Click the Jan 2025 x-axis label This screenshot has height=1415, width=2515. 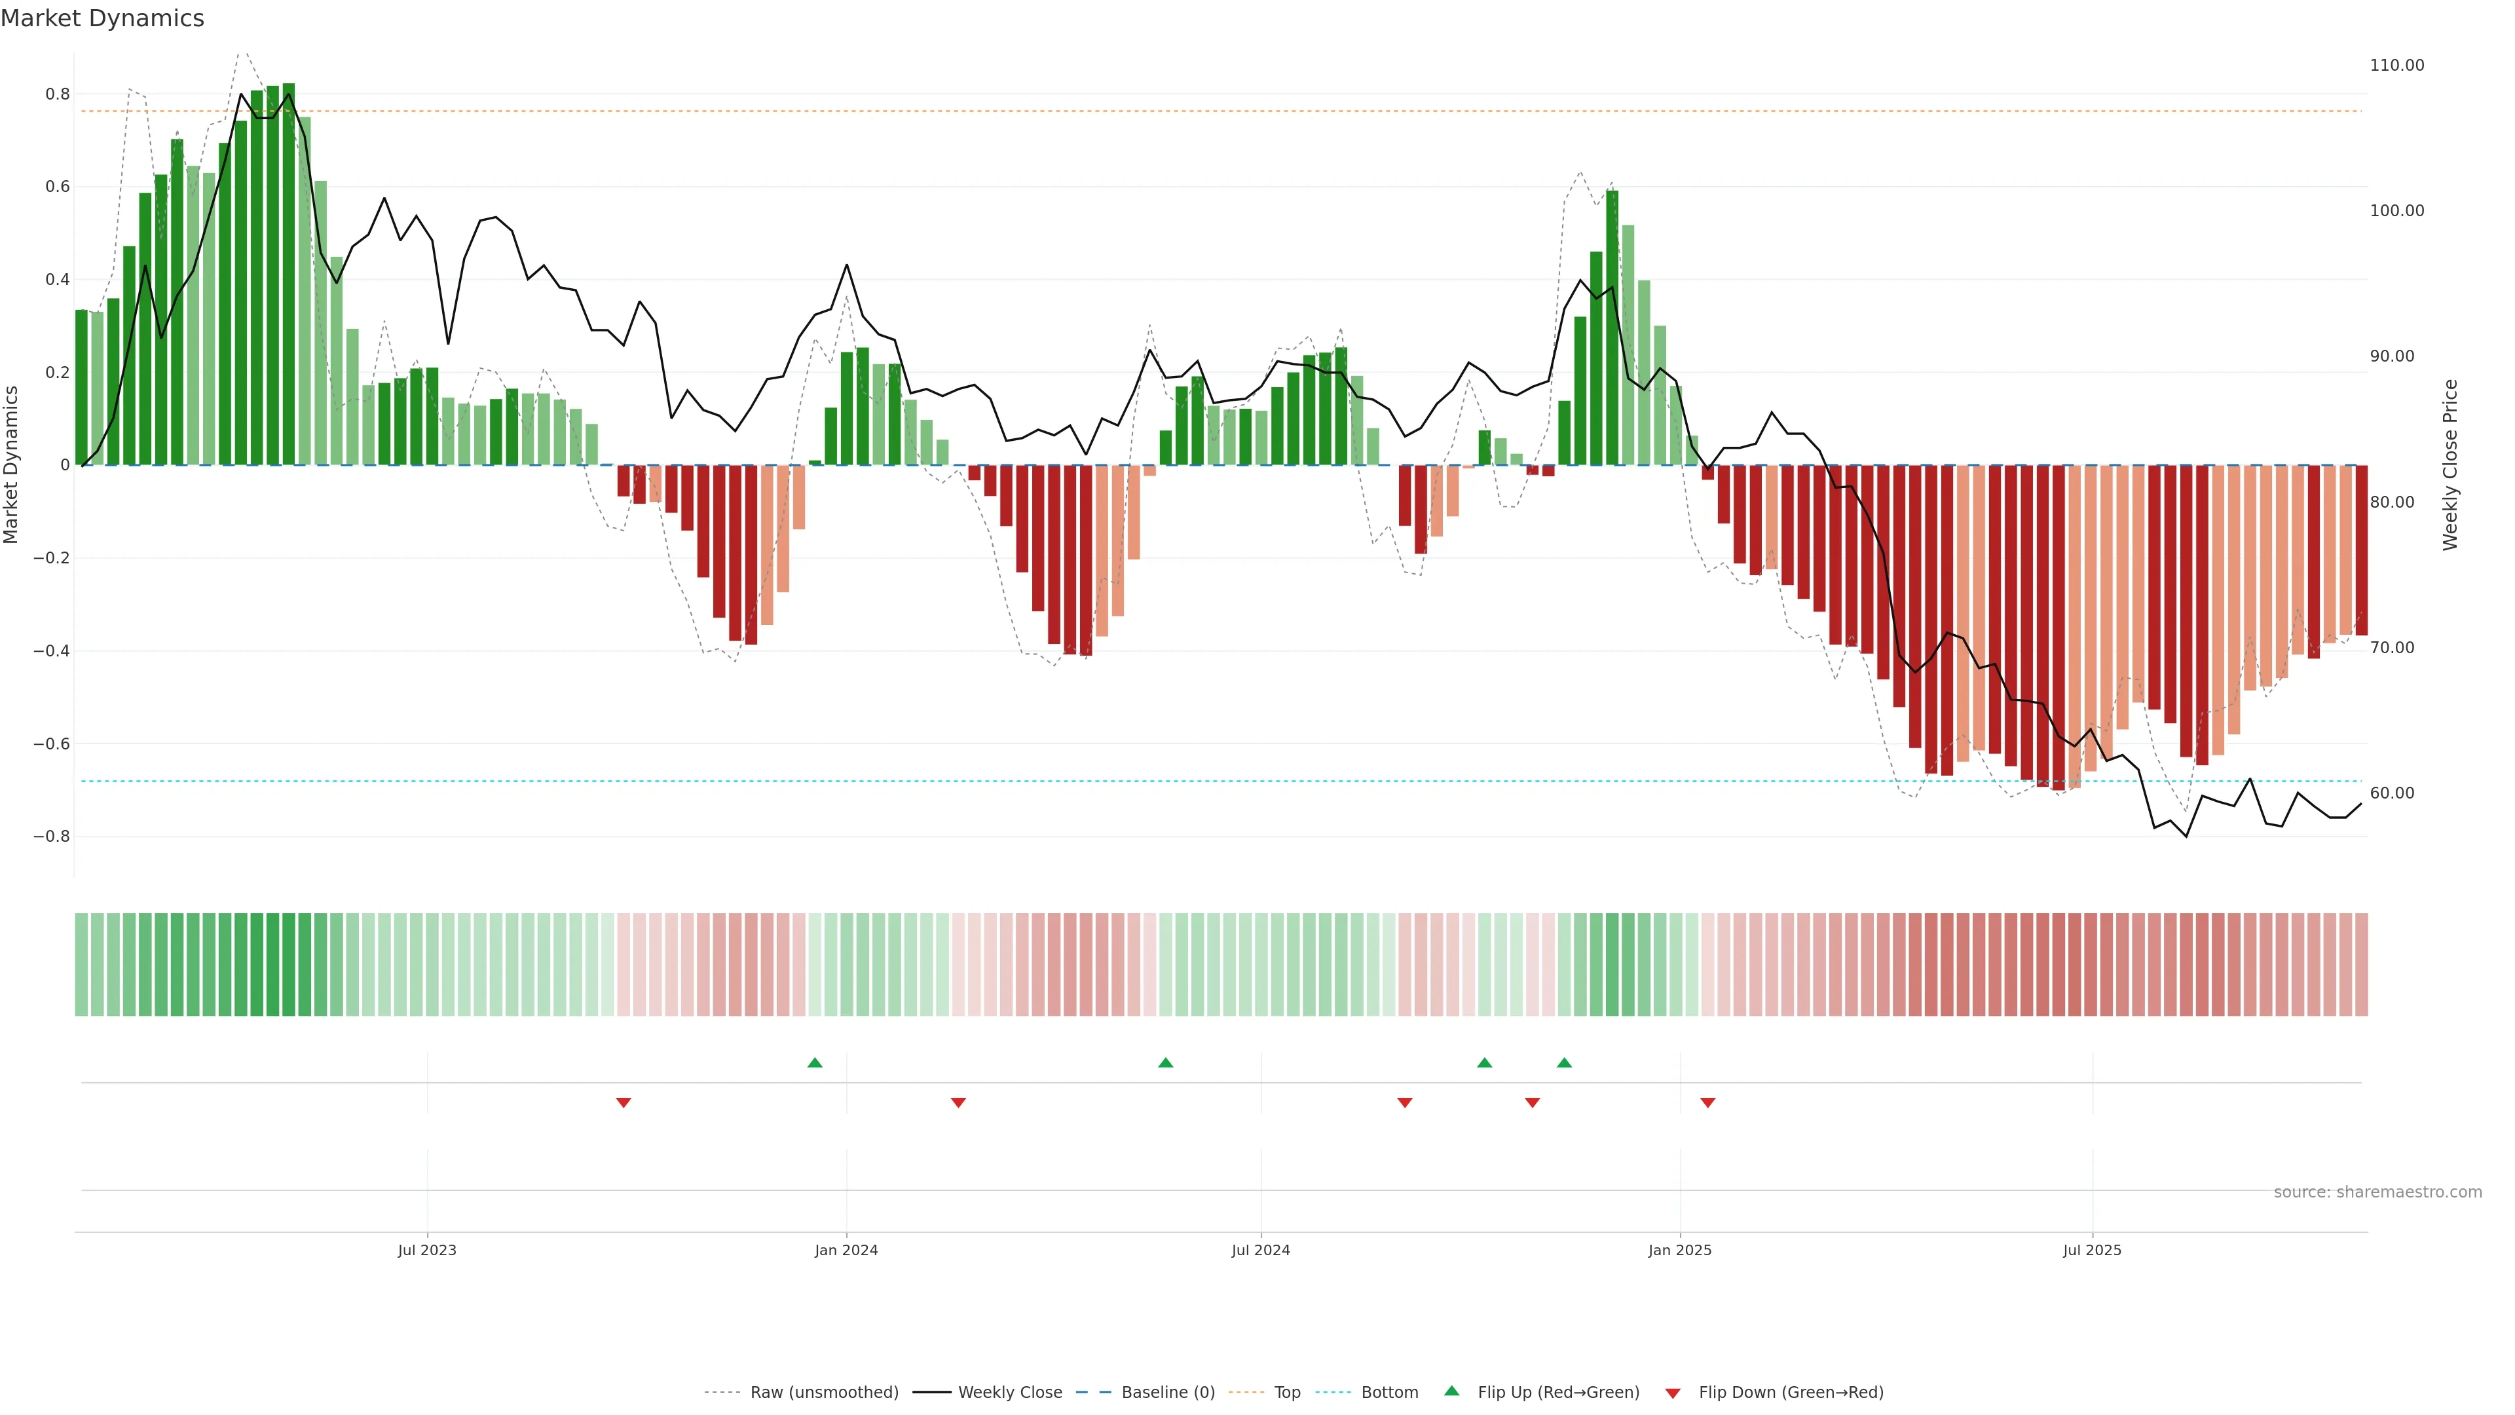pos(1679,1250)
